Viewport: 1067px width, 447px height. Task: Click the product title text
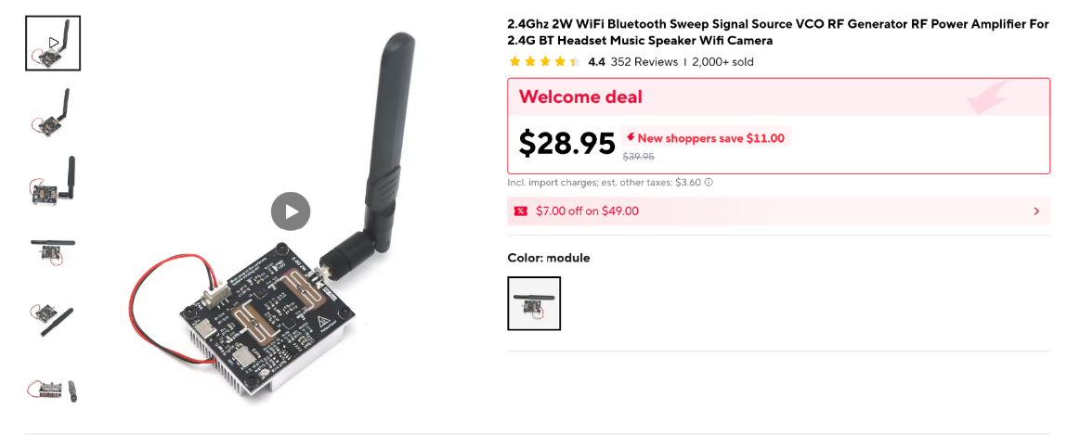point(778,32)
